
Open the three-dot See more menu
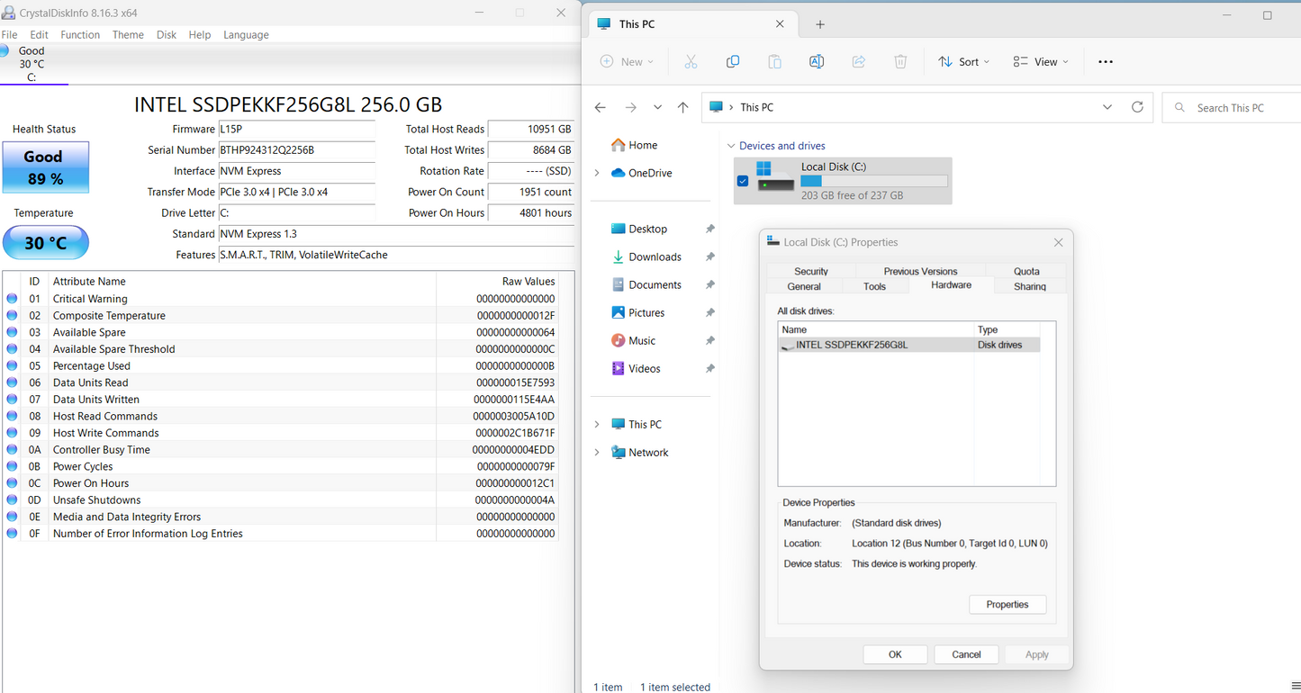click(x=1106, y=61)
